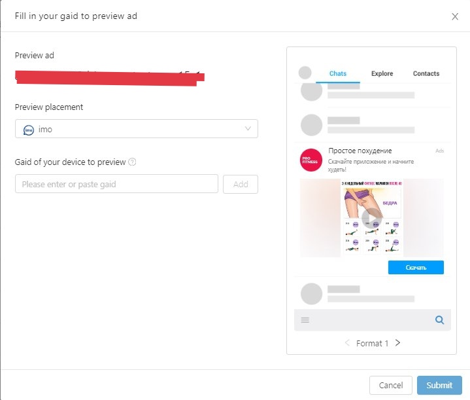Click the hamburger menu icon in preview
470x400 pixels.
305,320
